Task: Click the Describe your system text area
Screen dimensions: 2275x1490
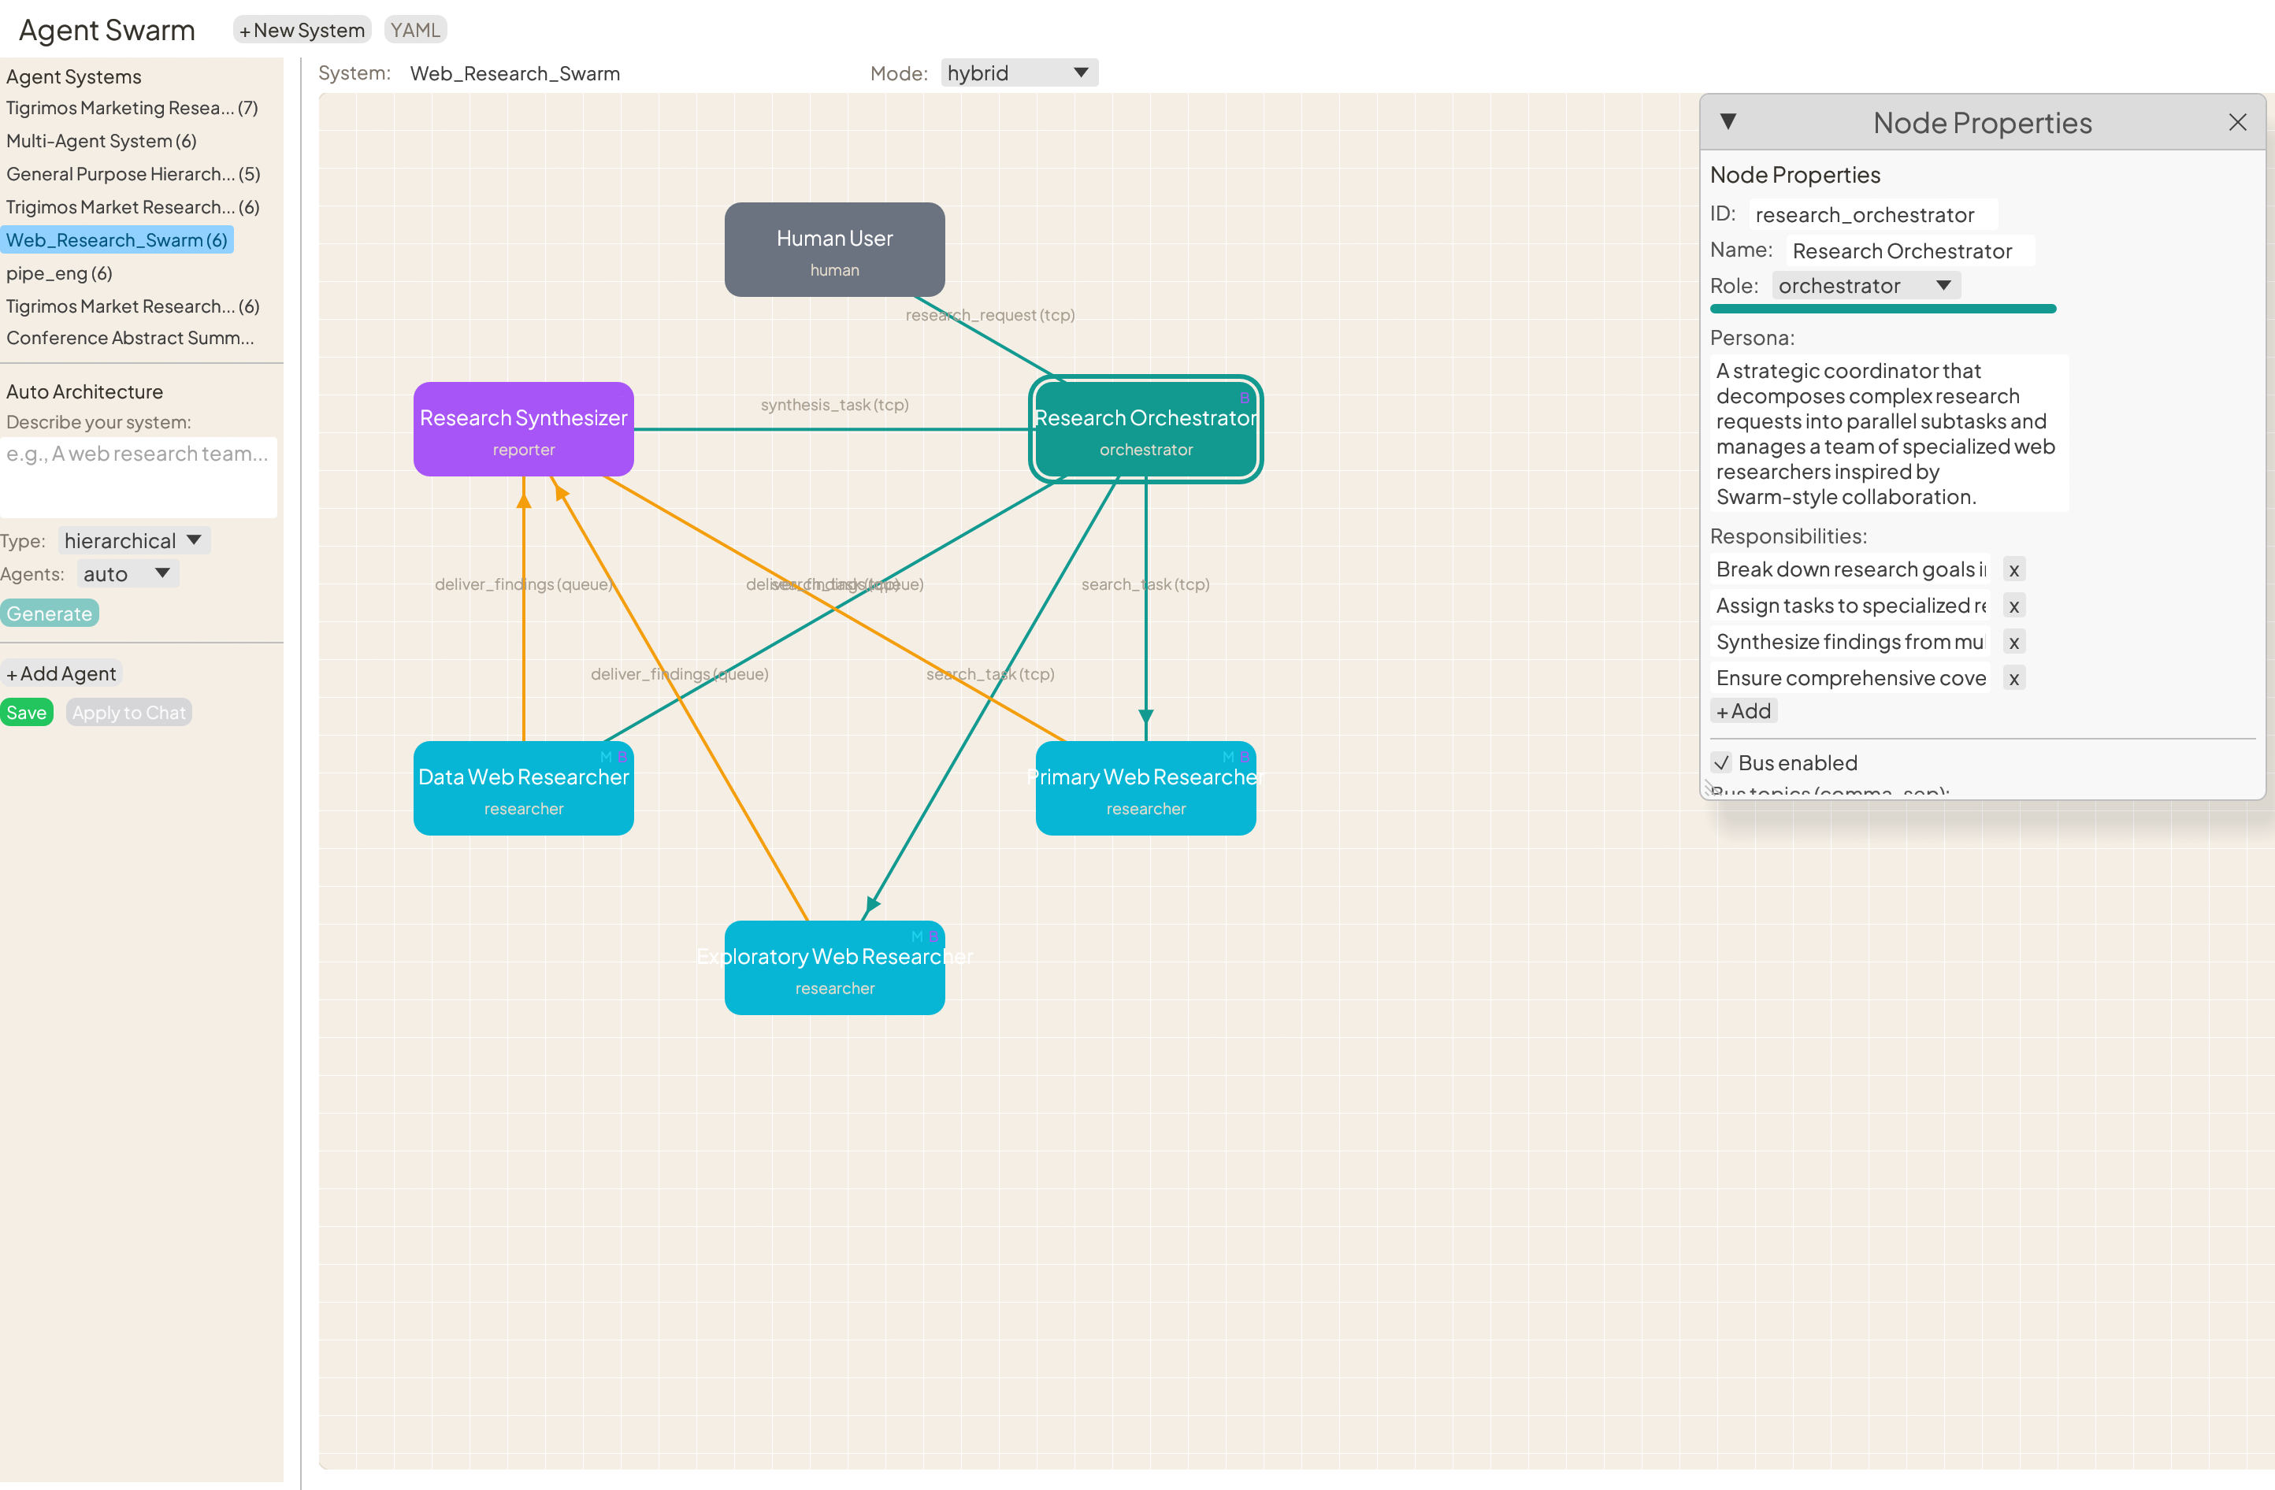Action: (139, 477)
